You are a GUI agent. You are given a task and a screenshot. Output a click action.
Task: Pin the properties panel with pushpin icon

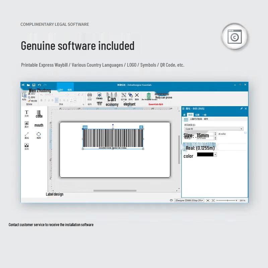click(x=241, y=109)
